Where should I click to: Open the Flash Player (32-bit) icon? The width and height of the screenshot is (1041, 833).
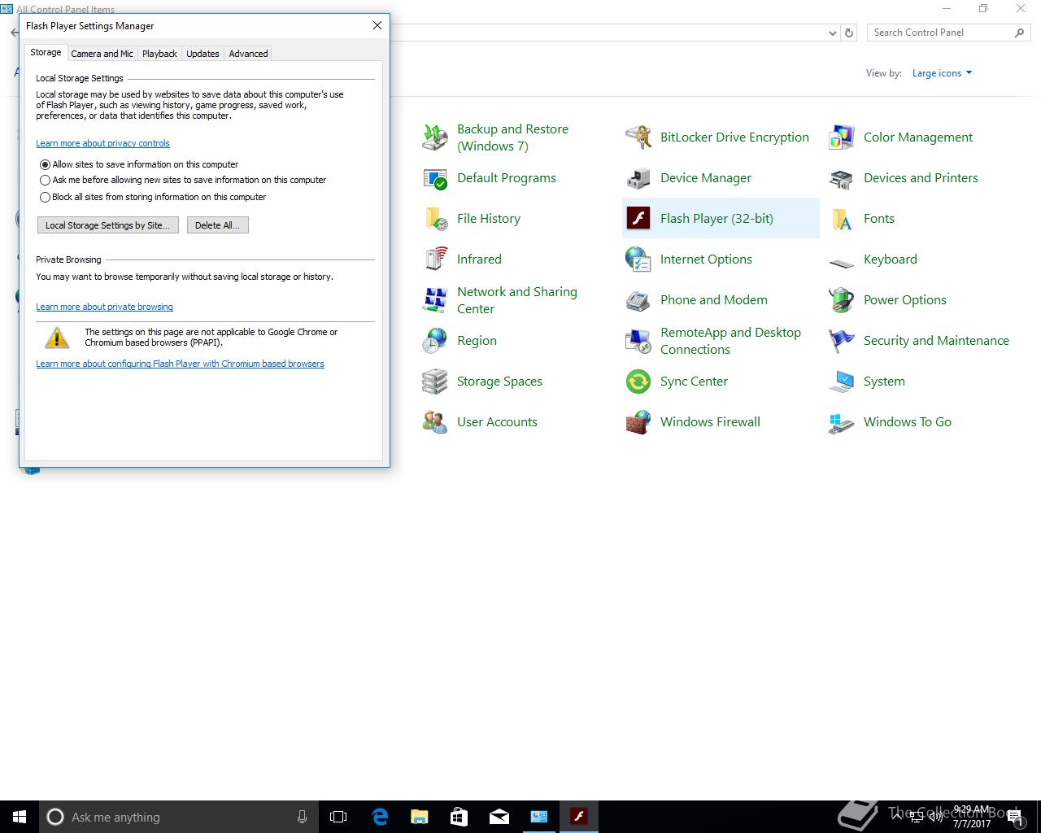pyautogui.click(x=638, y=219)
